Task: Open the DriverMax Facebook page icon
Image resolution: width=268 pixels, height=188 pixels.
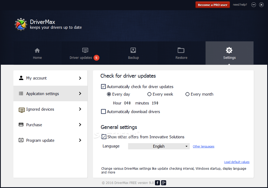Action: pos(157,183)
